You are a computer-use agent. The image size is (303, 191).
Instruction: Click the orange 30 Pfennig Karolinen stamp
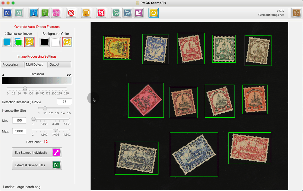coord(255,99)
